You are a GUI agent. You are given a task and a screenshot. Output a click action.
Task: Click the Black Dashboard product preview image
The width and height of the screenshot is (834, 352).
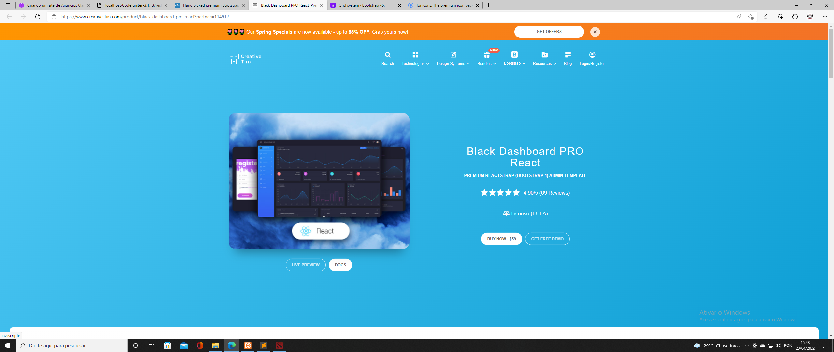pyautogui.click(x=319, y=181)
